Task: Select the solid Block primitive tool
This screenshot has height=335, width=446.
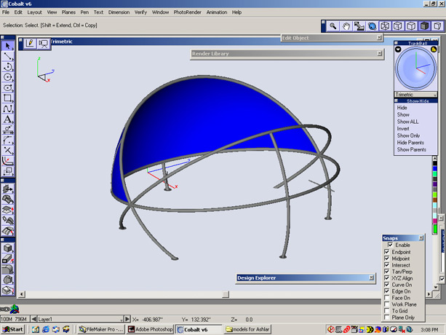Action: (8, 248)
